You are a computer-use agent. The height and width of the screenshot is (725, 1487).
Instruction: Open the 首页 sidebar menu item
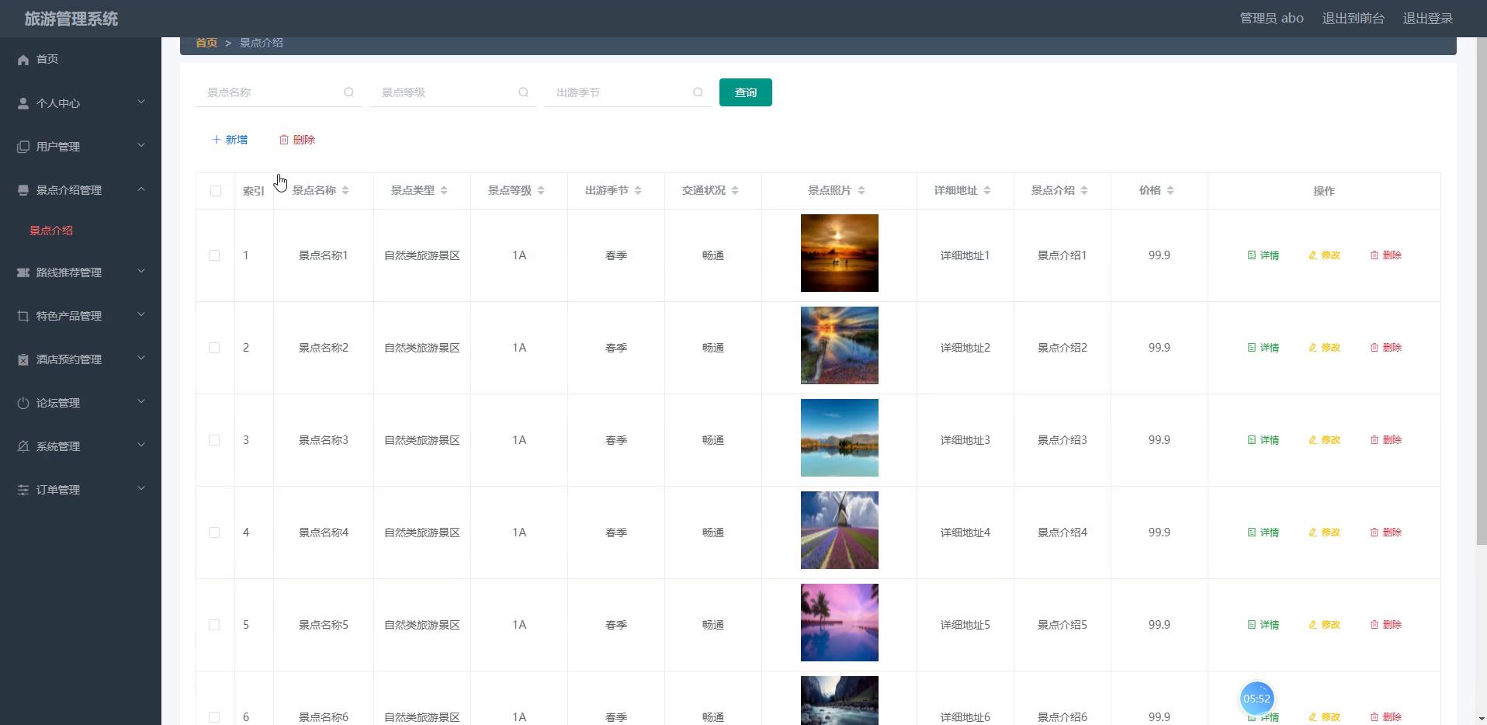81,59
